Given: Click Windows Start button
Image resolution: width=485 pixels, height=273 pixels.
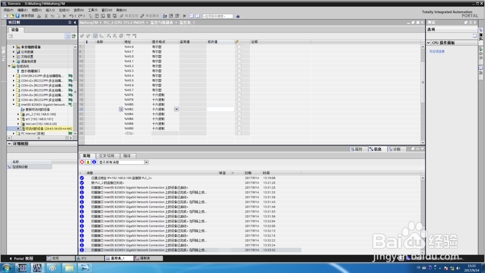Looking at the screenshot, I should (x=6, y=268).
